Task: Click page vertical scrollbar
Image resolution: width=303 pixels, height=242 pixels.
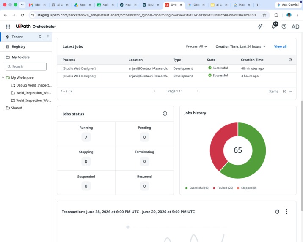Action: click(302, 155)
